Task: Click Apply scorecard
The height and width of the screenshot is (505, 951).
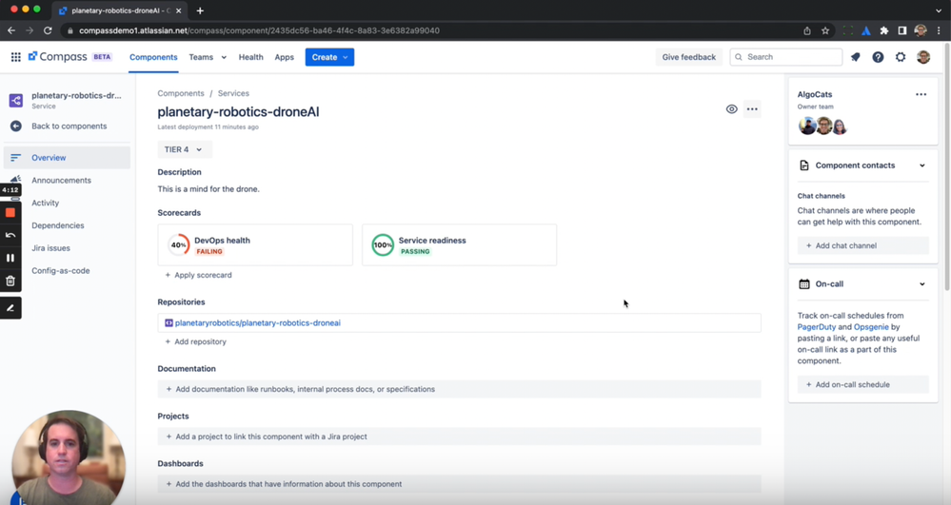Action: [198, 275]
